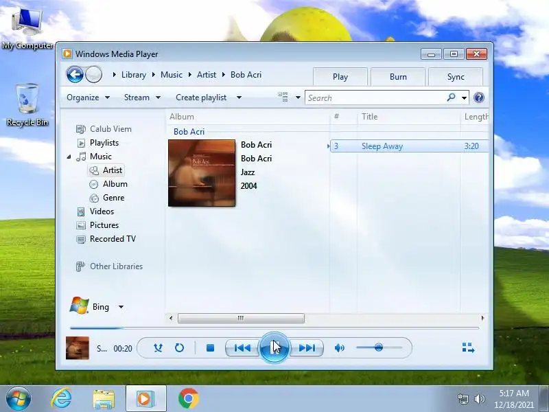
Task: Sort by the Title column header
Action: tap(409, 117)
